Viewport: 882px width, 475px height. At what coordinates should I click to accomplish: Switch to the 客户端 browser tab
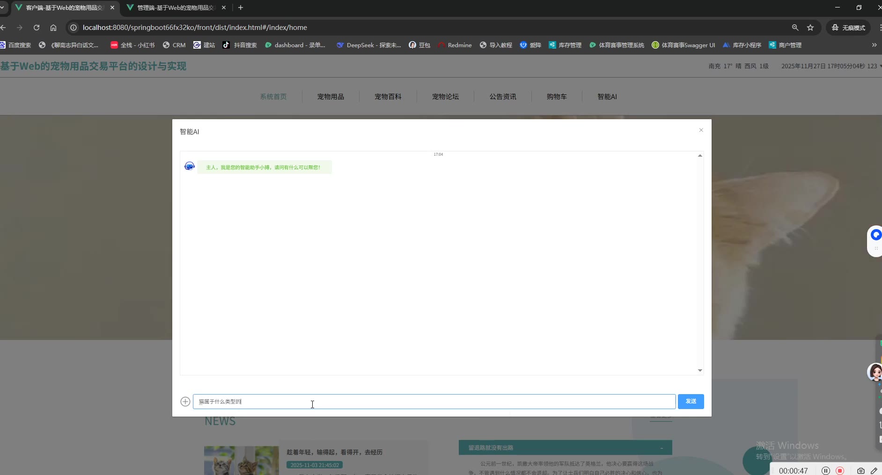(65, 8)
